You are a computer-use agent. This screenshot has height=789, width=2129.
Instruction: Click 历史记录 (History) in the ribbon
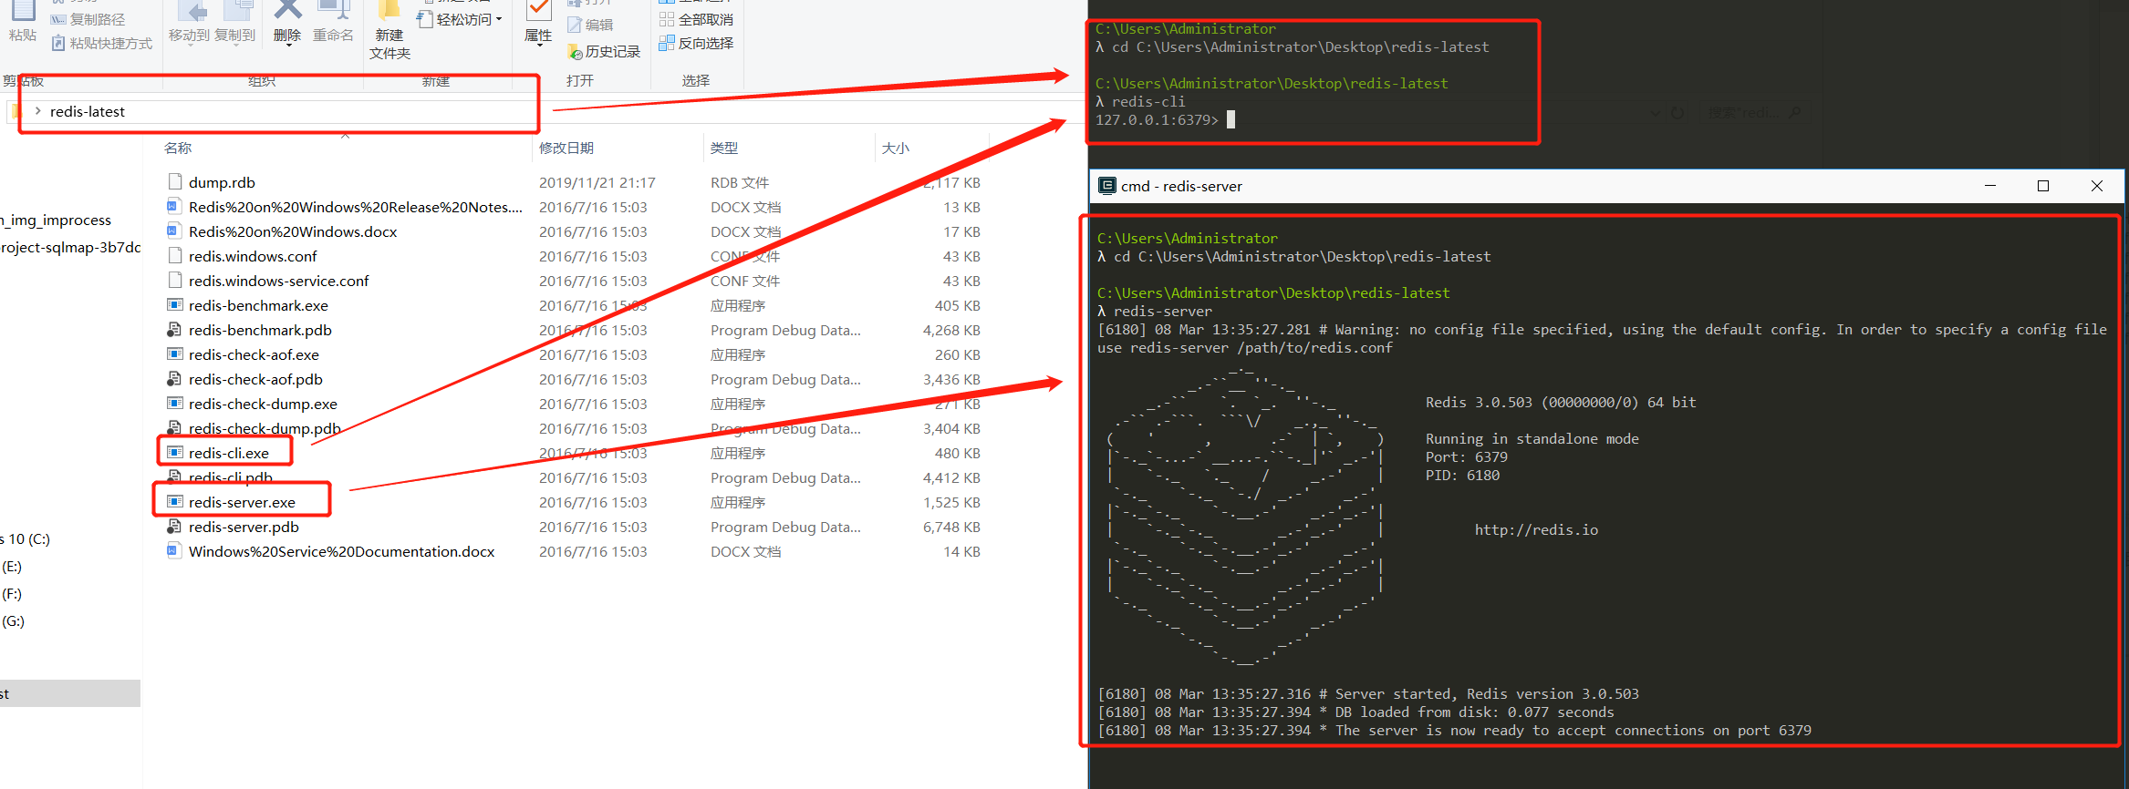(604, 51)
